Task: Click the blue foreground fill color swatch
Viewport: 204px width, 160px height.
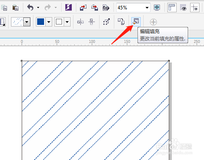Action: click(x=40, y=22)
